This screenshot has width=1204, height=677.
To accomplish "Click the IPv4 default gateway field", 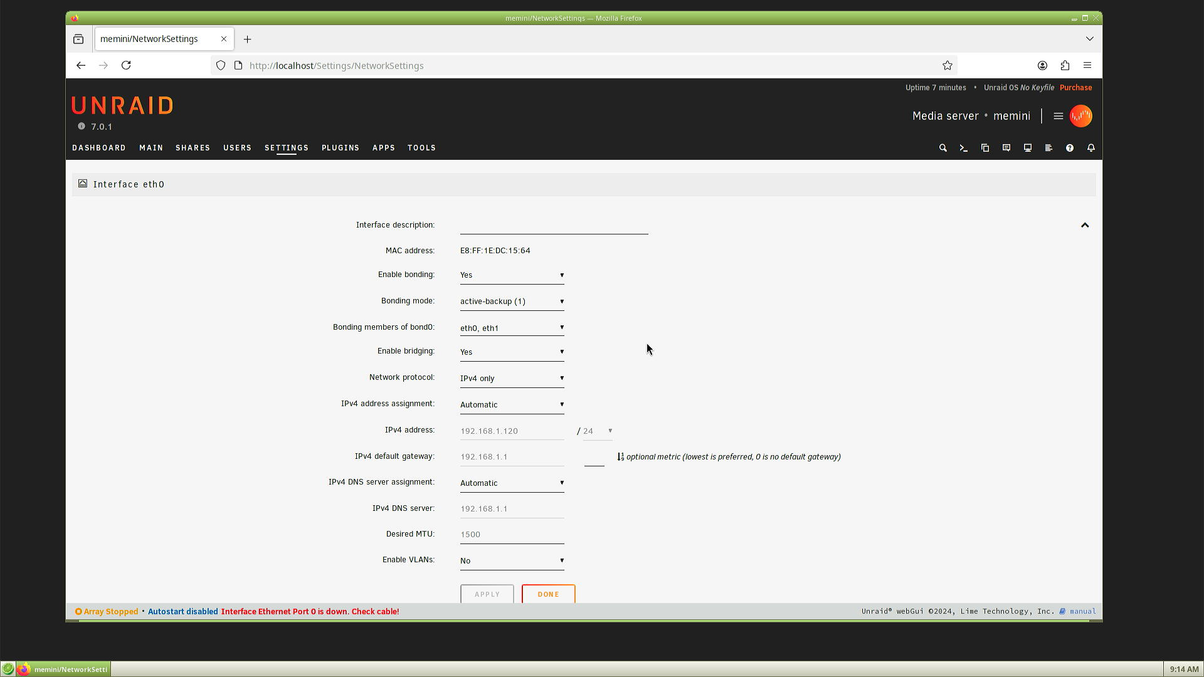I will pos(512,457).
